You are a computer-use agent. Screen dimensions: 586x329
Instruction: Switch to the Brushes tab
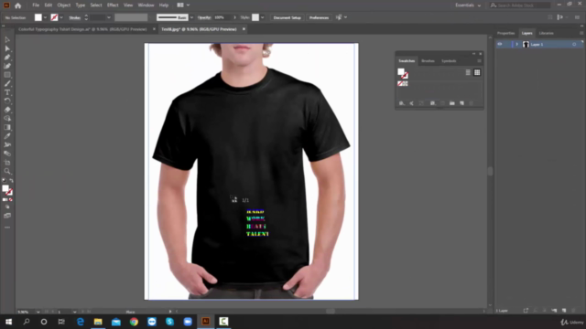[x=428, y=61]
